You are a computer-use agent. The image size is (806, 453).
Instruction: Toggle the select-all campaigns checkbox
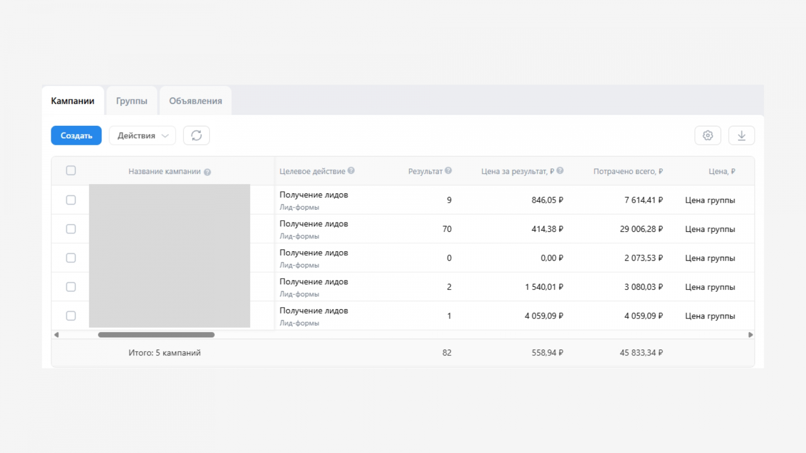tap(71, 171)
